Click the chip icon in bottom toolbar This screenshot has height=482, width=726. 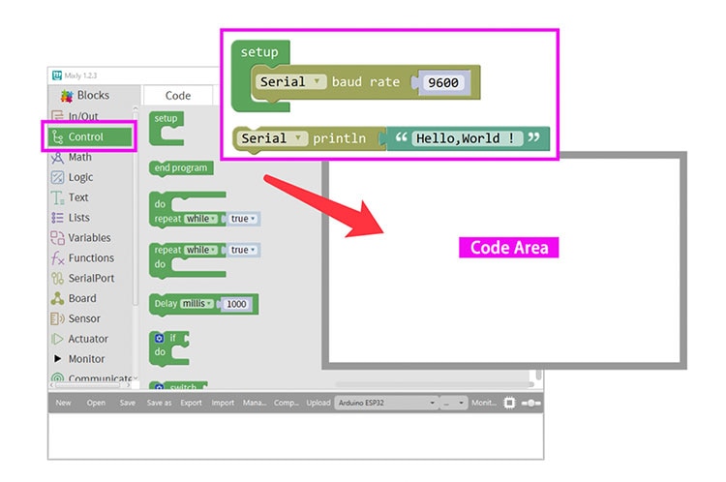coord(509,403)
